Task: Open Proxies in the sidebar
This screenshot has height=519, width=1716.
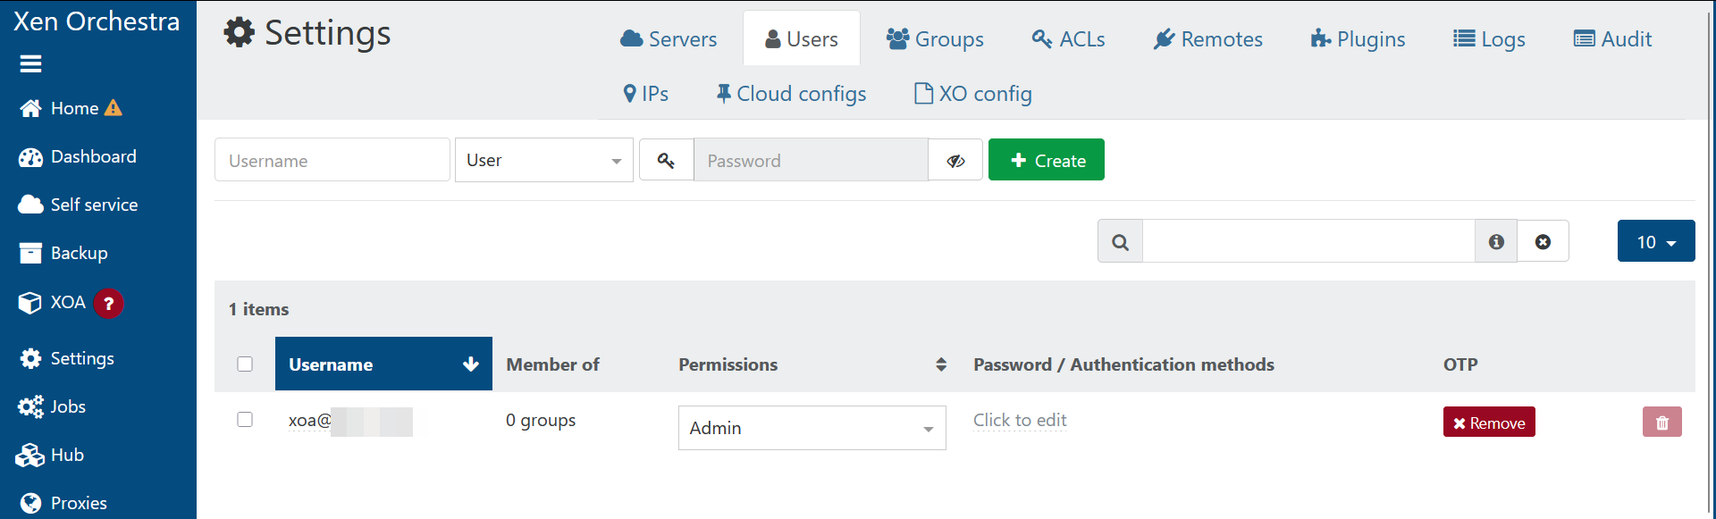Action: [63, 503]
